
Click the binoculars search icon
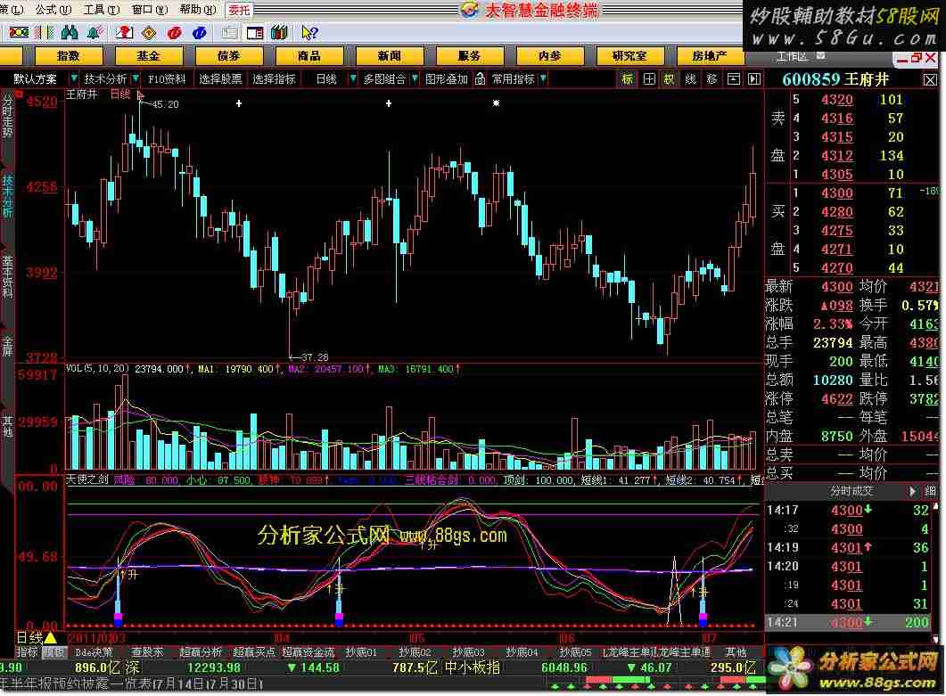coord(70,33)
